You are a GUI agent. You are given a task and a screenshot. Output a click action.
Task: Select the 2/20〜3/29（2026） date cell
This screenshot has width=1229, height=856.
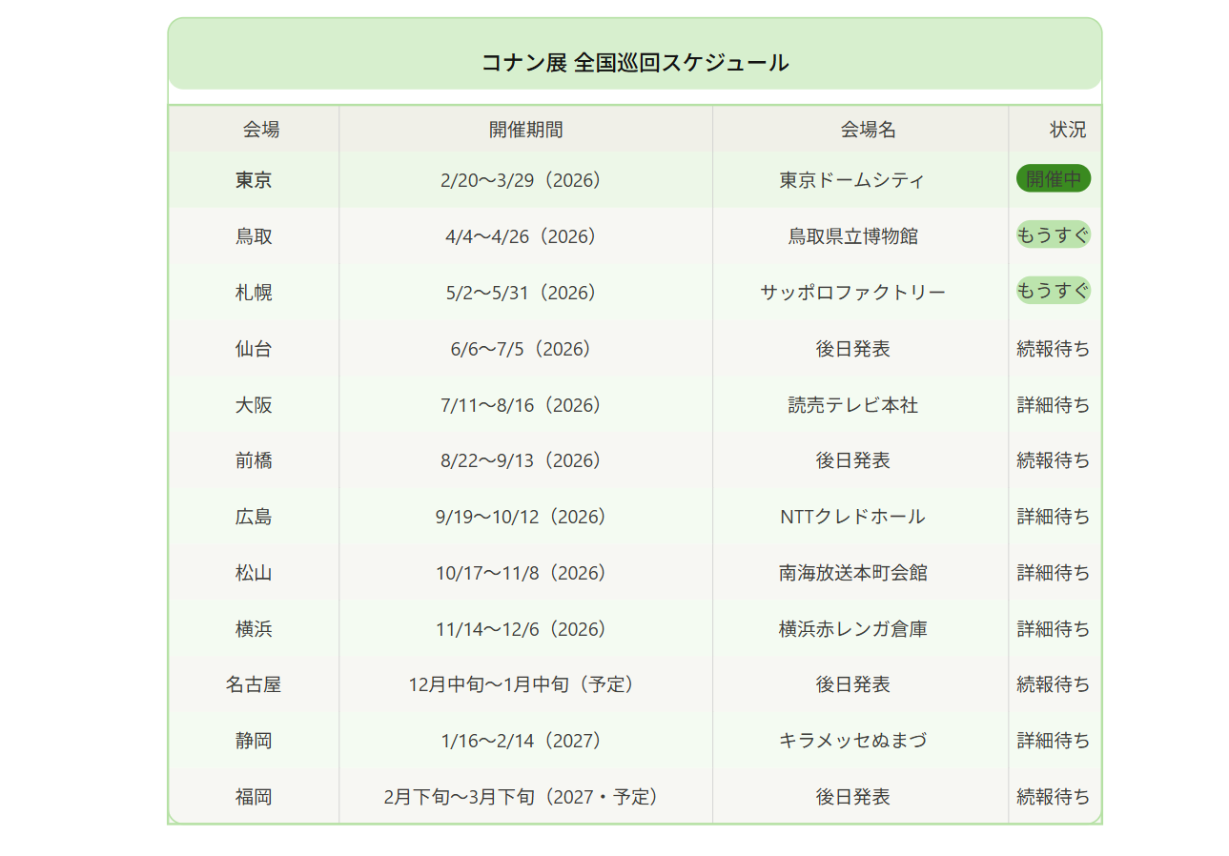tap(524, 180)
